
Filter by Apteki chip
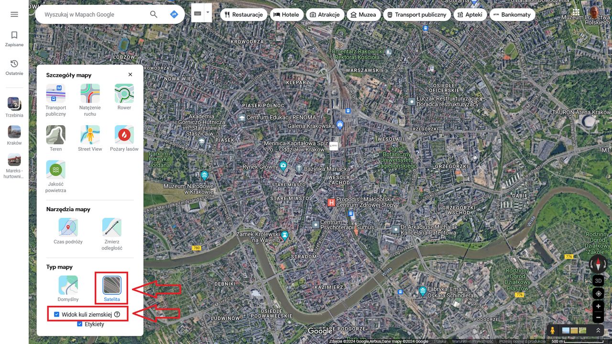[470, 14]
